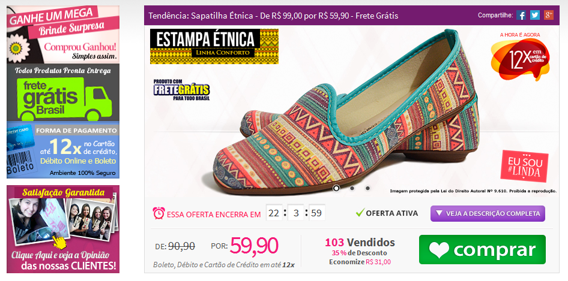Select the first carousel dot
This screenshot has width=568, height=281.
[x=336, y=188]
